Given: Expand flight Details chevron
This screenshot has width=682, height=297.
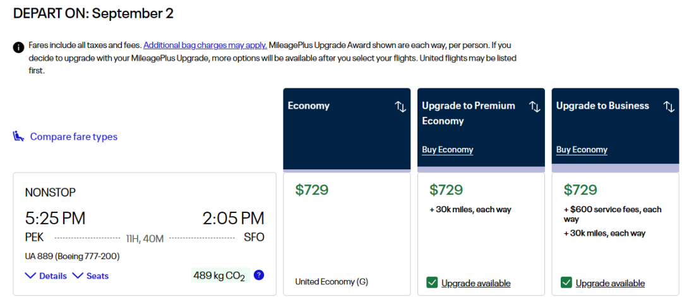Looking at the screenshot, I should click(x=31, y=276).
